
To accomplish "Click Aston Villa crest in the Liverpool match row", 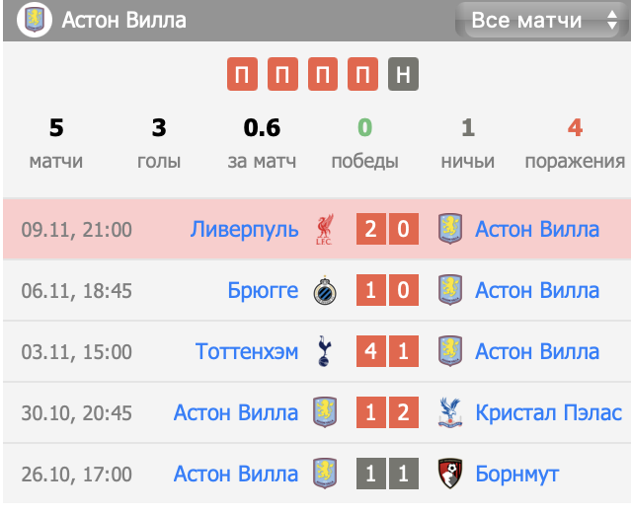I will point(449,230).
